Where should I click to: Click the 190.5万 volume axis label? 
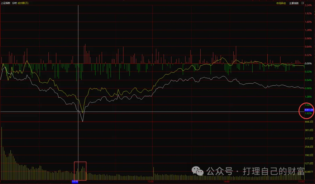click(309, 155)
